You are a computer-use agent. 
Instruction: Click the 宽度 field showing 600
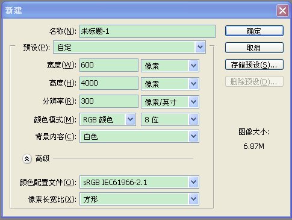point(109,65)
